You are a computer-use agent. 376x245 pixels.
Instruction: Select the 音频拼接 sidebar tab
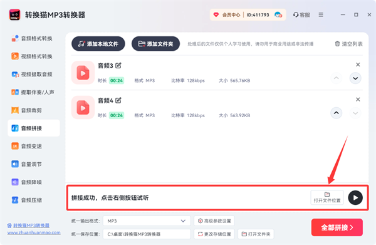(34, 128)
